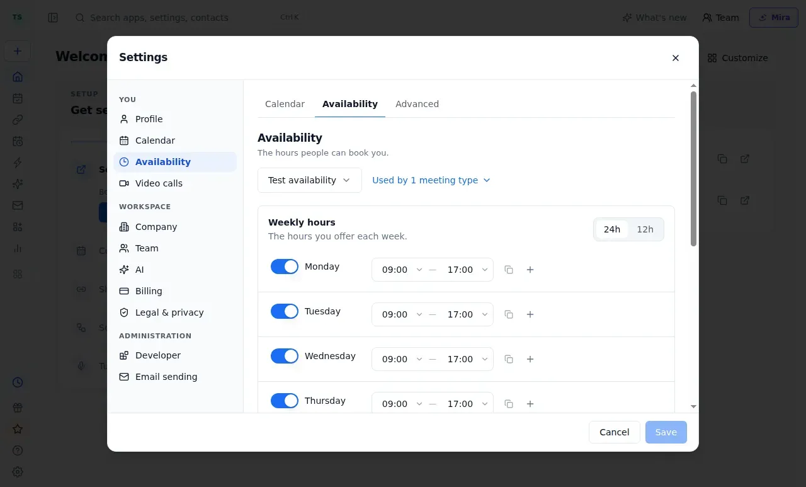
Task: Expand Used by 1 meeting type
Action: click(431, 180)
